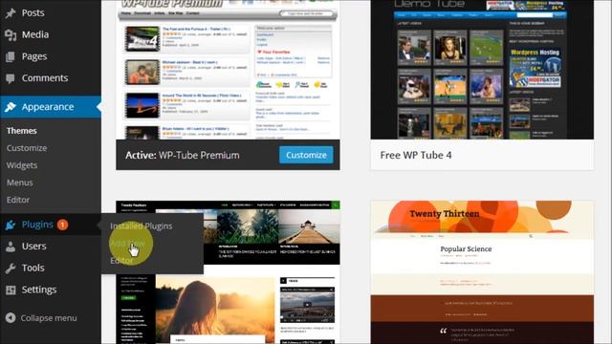Click the Media library icon

(11, 35)
